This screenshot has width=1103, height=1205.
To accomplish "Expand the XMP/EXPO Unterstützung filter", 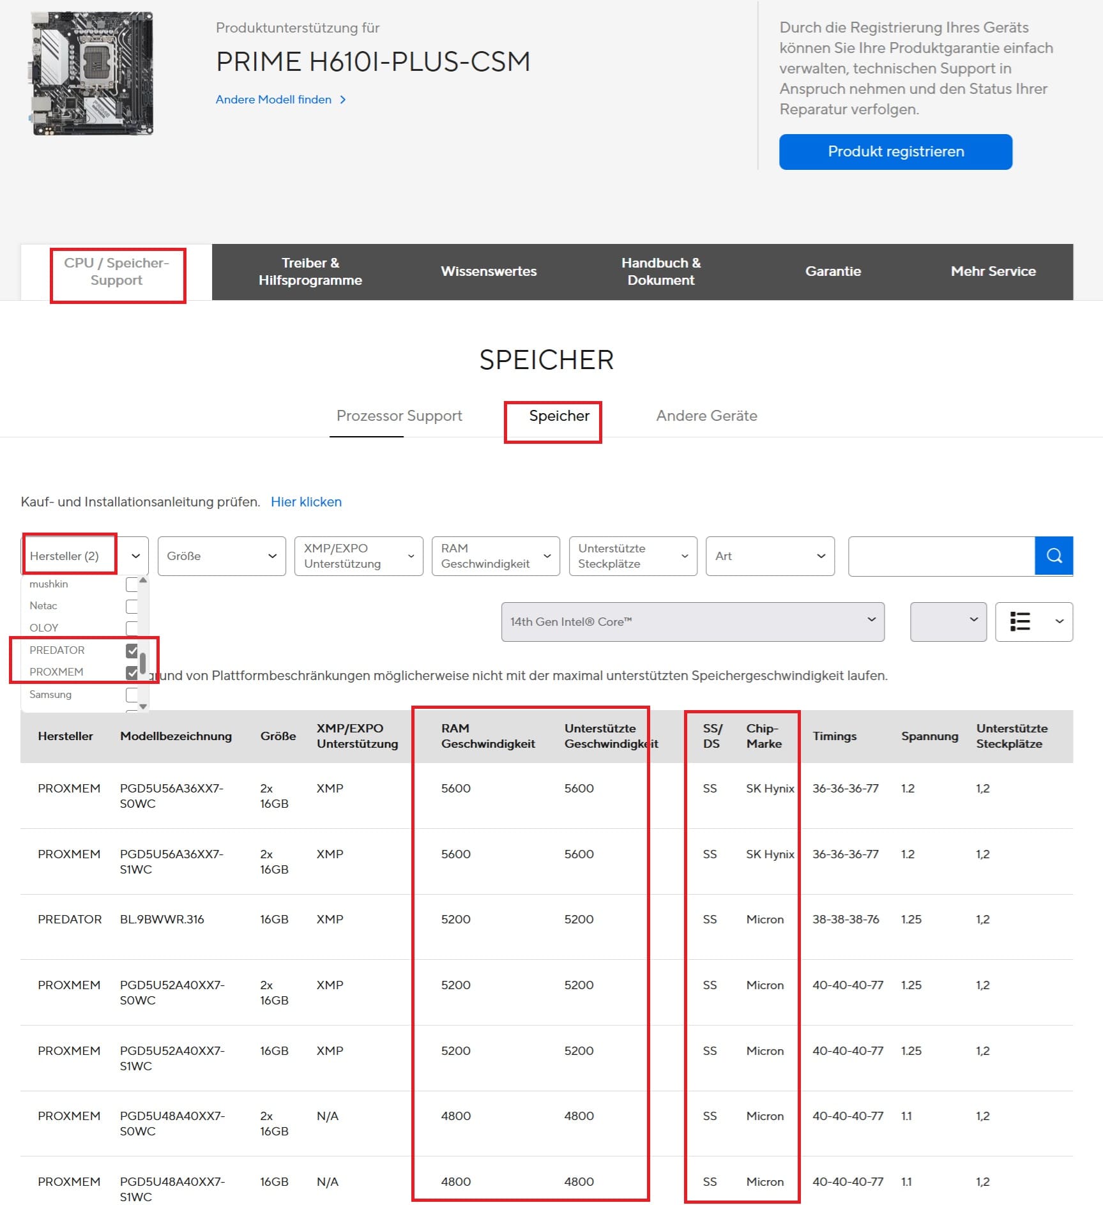I will 358,556.
